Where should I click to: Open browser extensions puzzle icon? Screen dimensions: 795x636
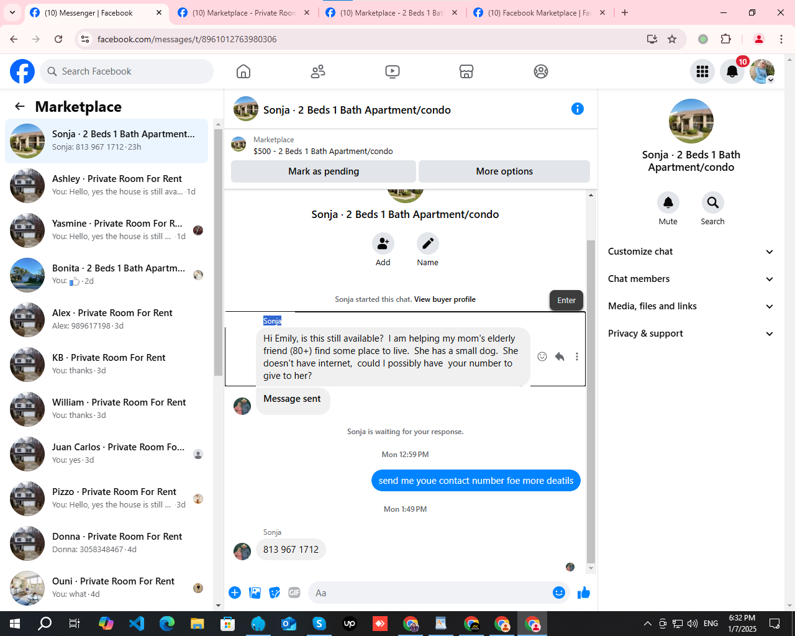[725, 39]
